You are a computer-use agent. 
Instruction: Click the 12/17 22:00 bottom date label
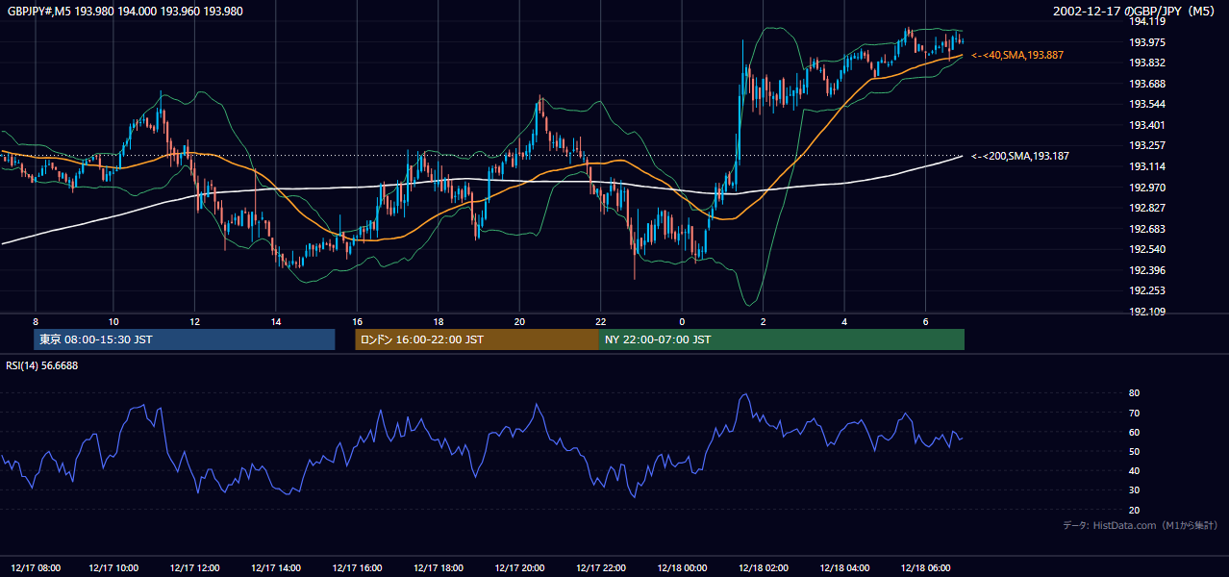[600, 567]
